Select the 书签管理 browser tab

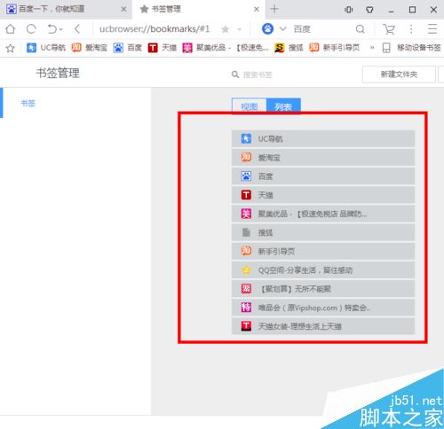click(198, 10)
